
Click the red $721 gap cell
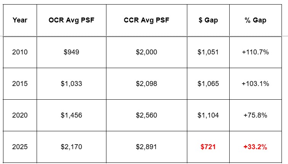208,147
